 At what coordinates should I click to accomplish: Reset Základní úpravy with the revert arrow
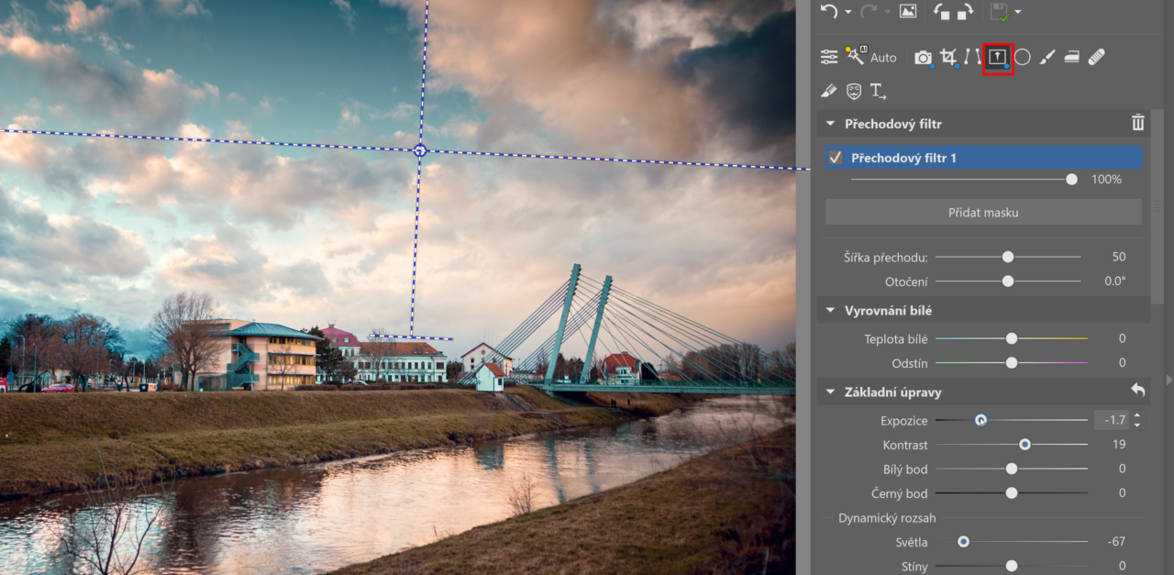point(1137,391)
